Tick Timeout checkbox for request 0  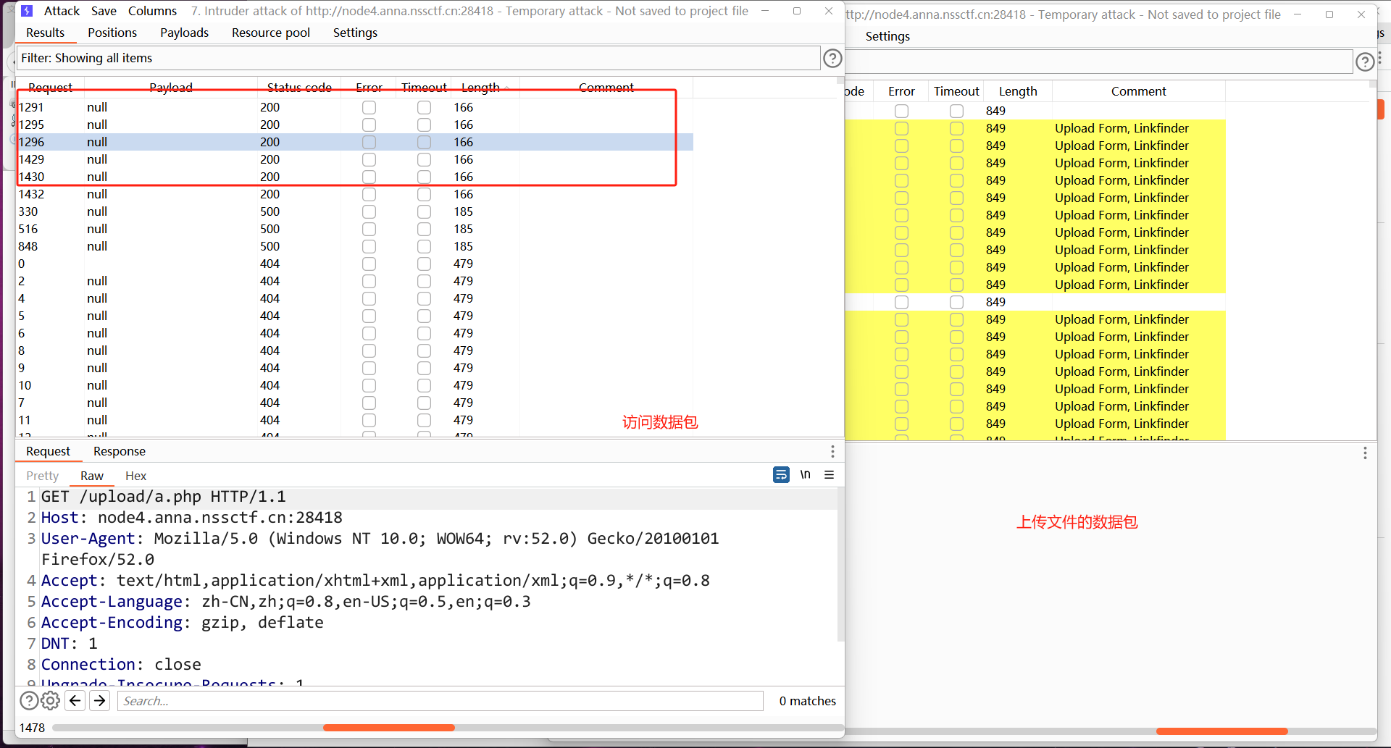tap(425, 264)
